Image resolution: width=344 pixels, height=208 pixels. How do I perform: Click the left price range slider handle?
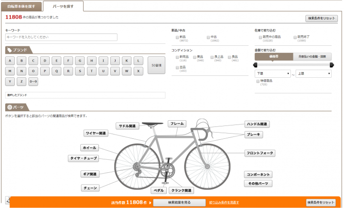[256, 64]
